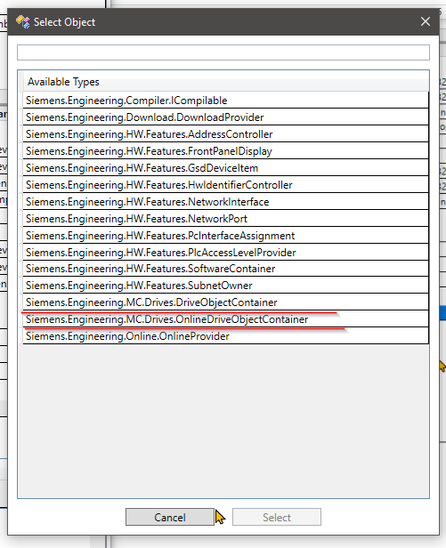Select MC.Drives.DriveObjectContainer type
The image size is (446, 548).
point(225,302)
